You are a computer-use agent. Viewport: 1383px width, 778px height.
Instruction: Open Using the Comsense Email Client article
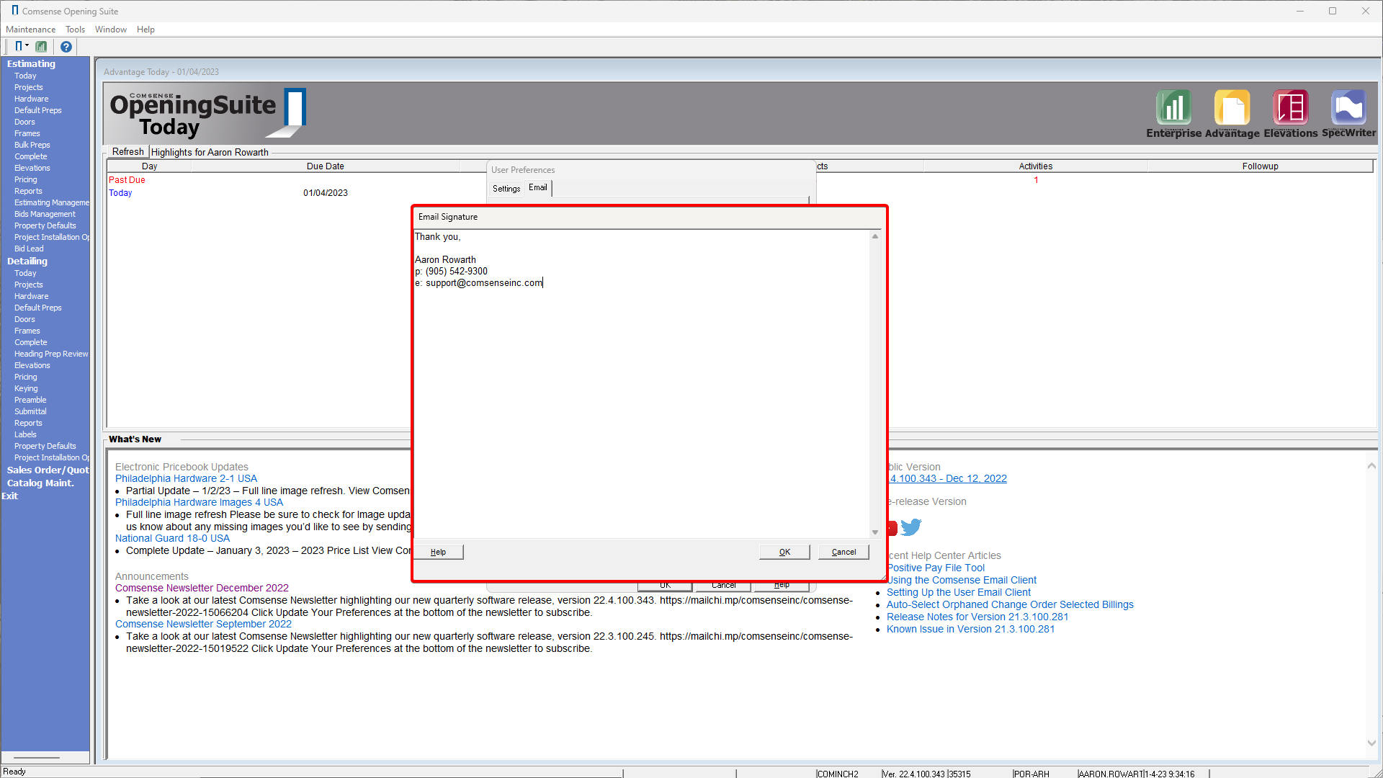click(x=962, y=580)
